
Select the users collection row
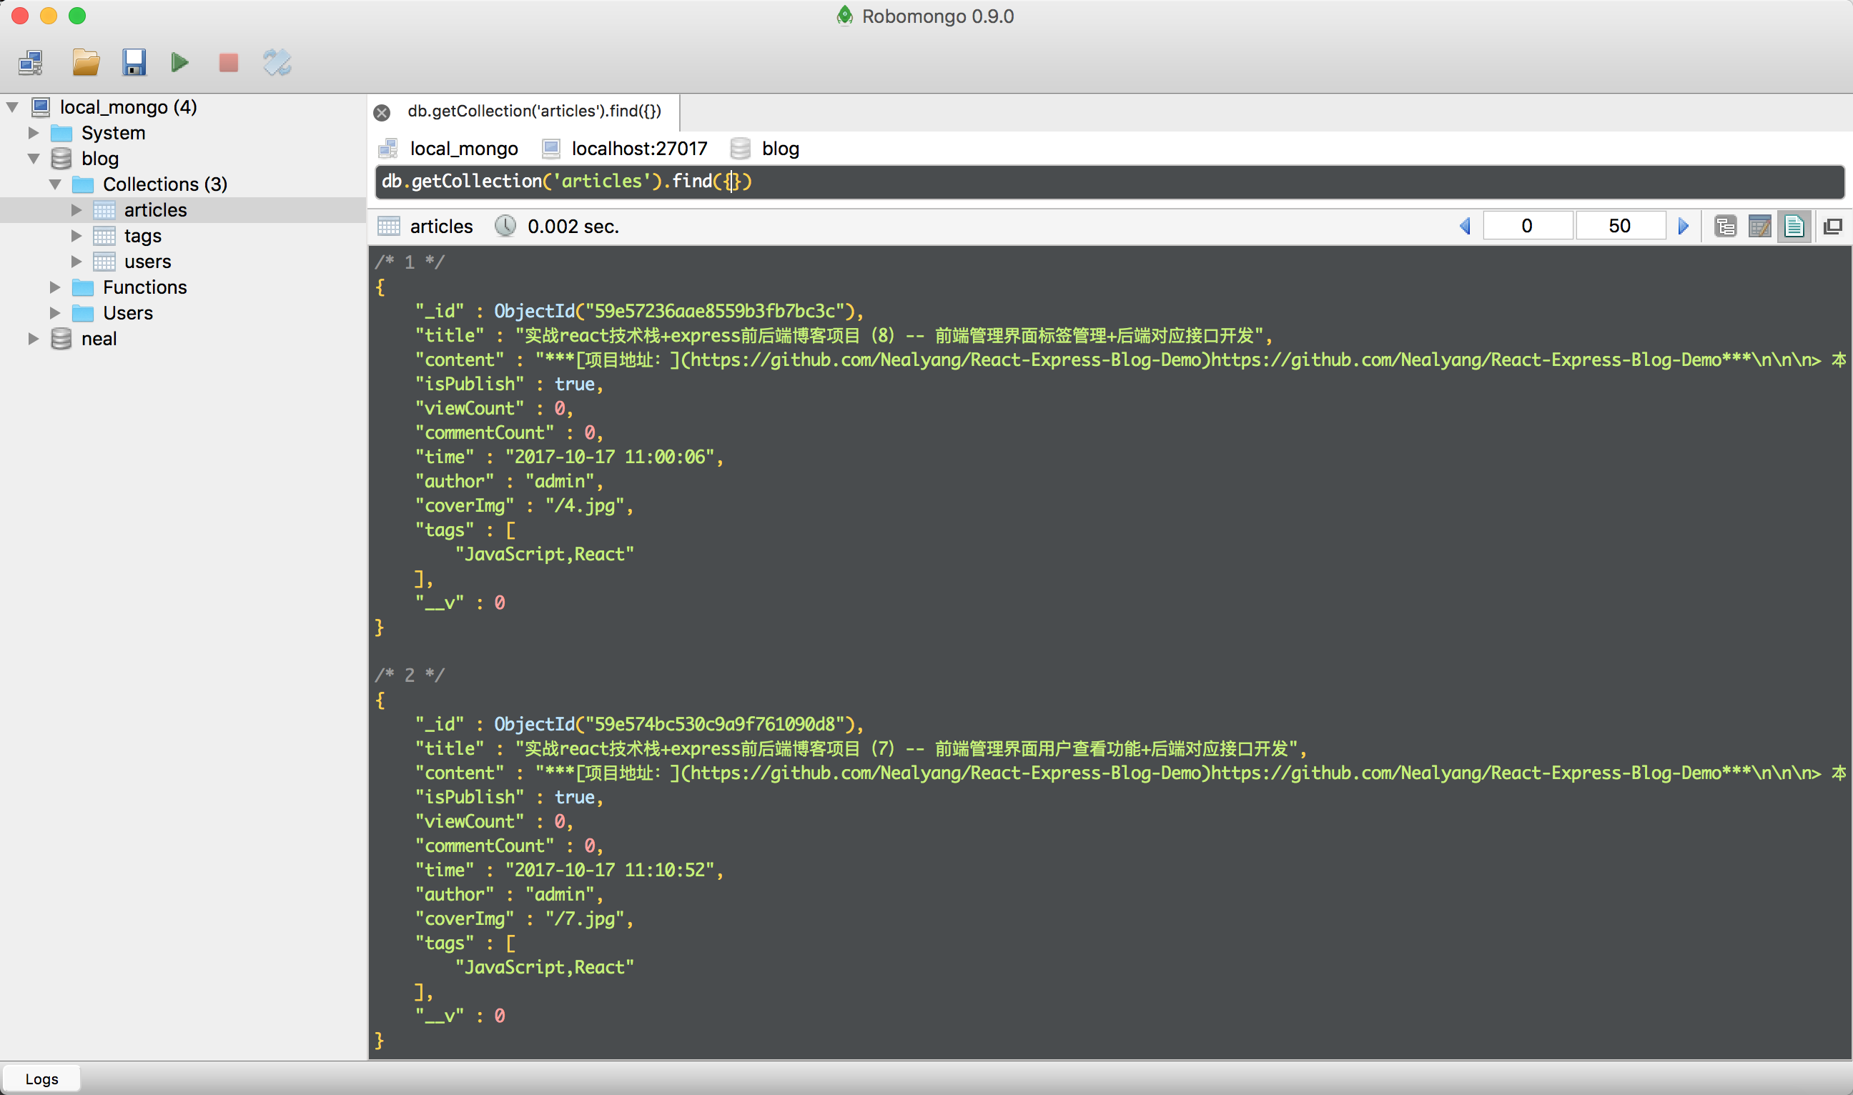pyautogui.click(x=183, y=261)
